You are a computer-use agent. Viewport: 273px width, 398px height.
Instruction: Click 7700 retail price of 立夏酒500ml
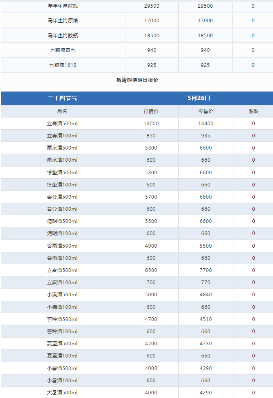coord(205,270)
